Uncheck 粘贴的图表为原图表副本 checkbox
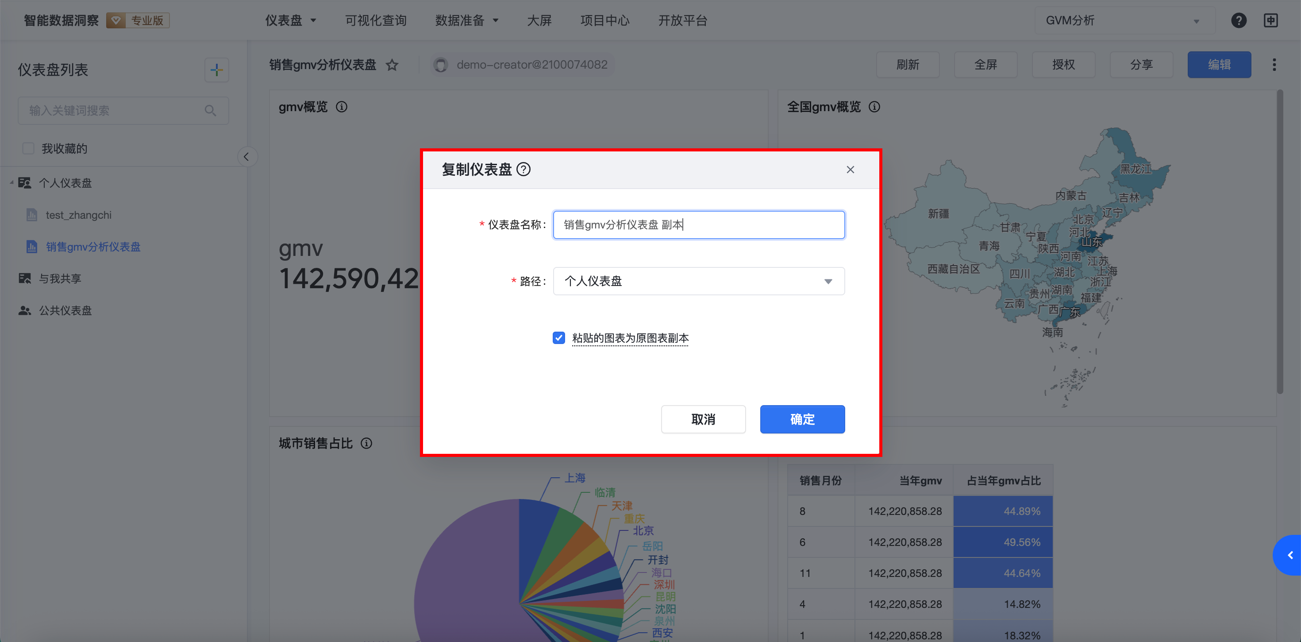The height and width of the screenshot is (642, 1301). coord(558,338)
